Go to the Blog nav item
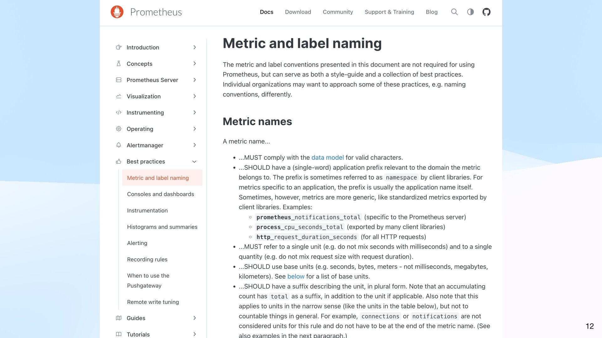 pos(431,12)
